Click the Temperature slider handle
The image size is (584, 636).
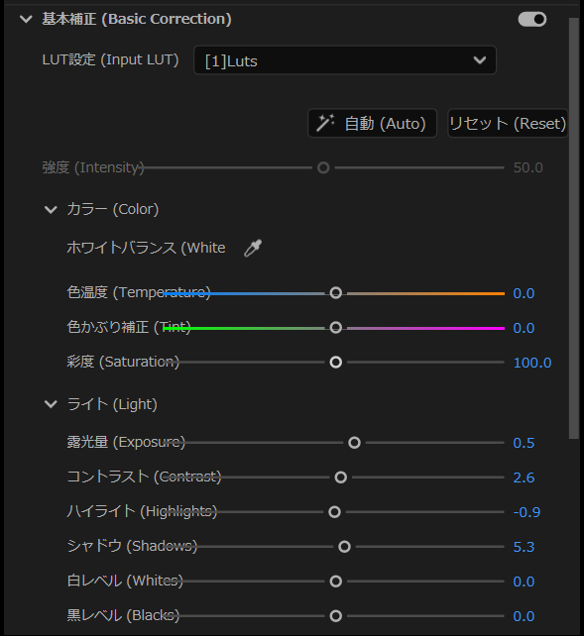pos(336,293)
